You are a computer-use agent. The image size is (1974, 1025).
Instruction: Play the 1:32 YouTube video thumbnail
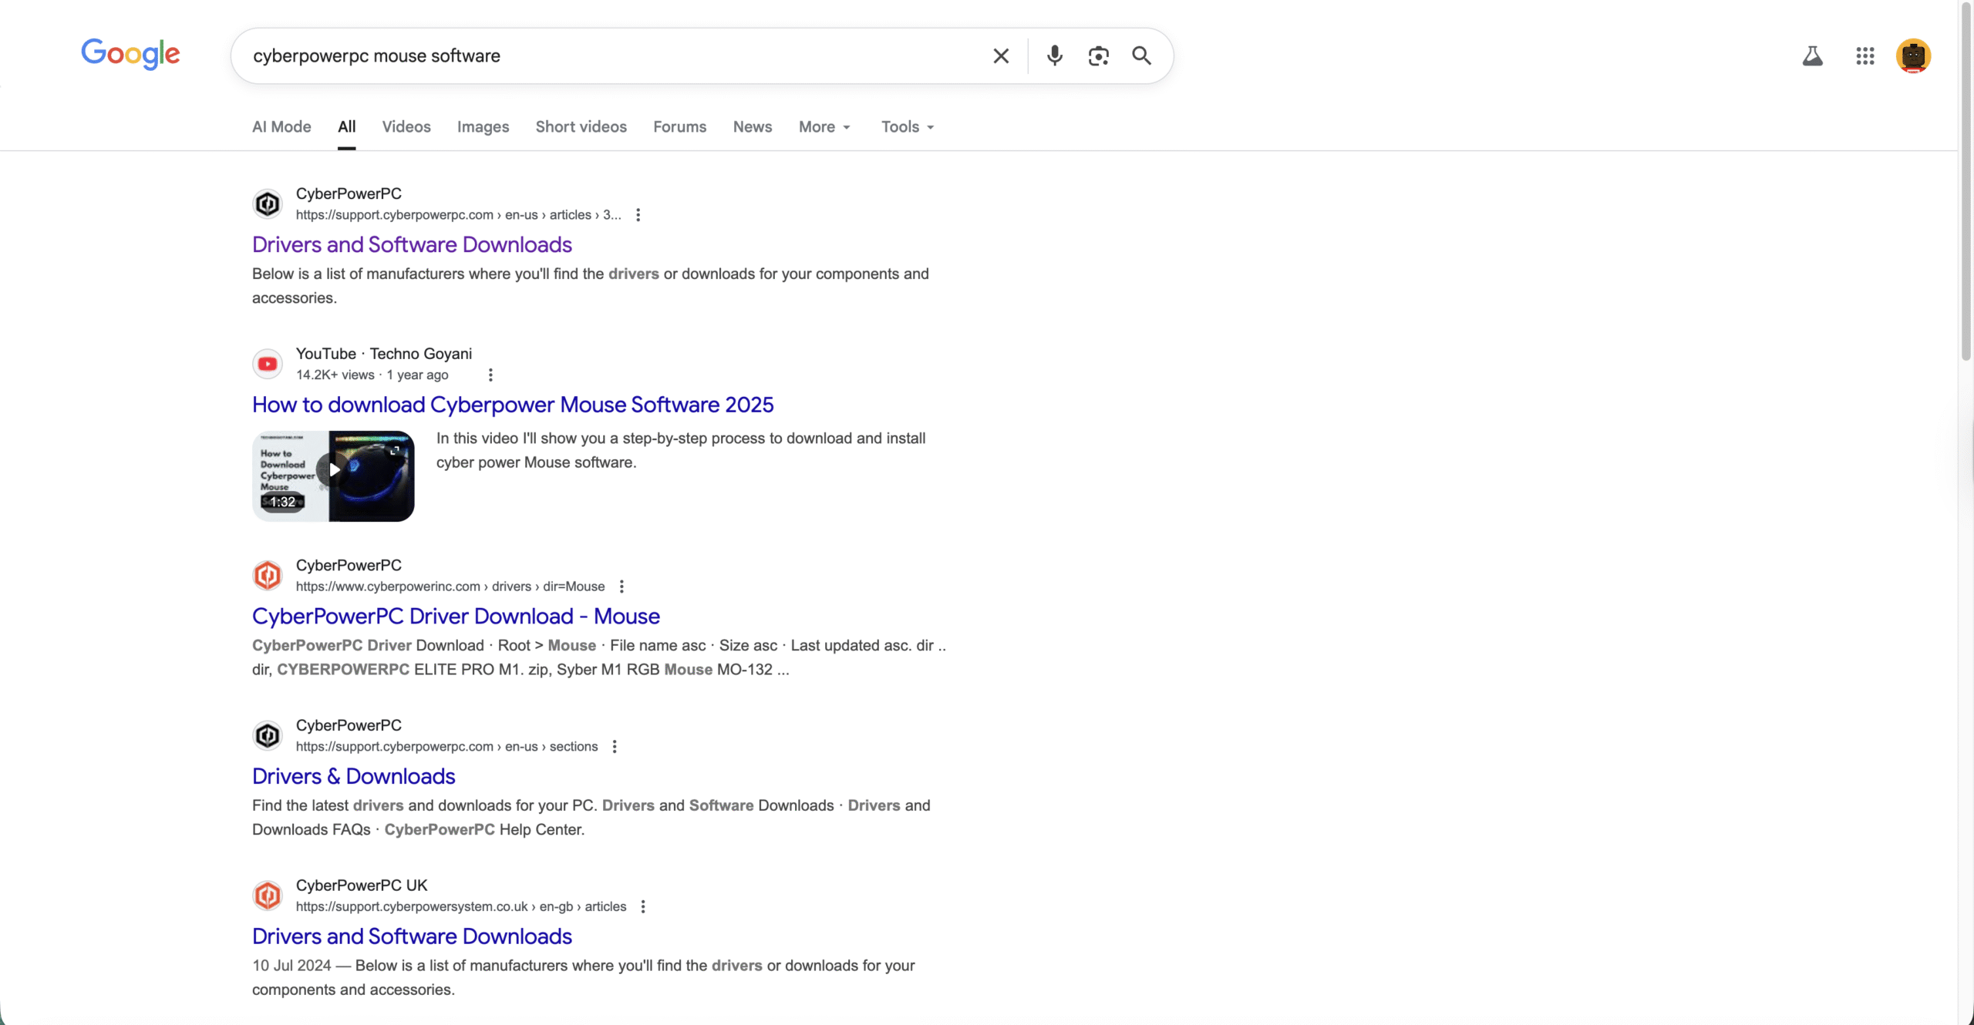(x=333, y=476)
